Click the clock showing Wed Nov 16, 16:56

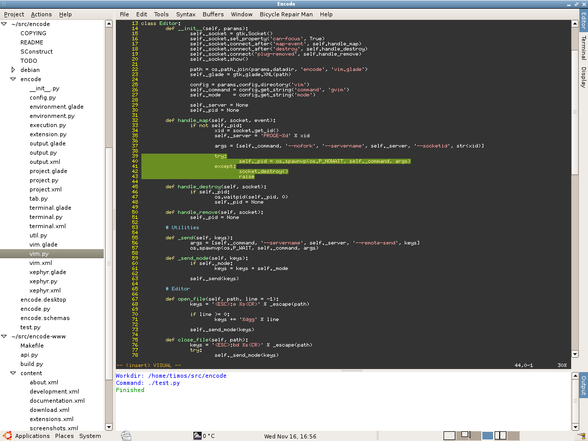[290, 436]
